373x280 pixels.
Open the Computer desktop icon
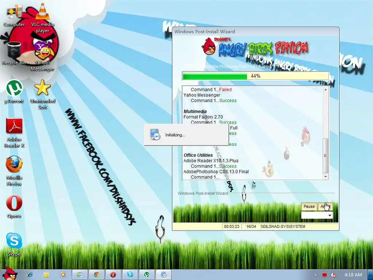[14, 15]
